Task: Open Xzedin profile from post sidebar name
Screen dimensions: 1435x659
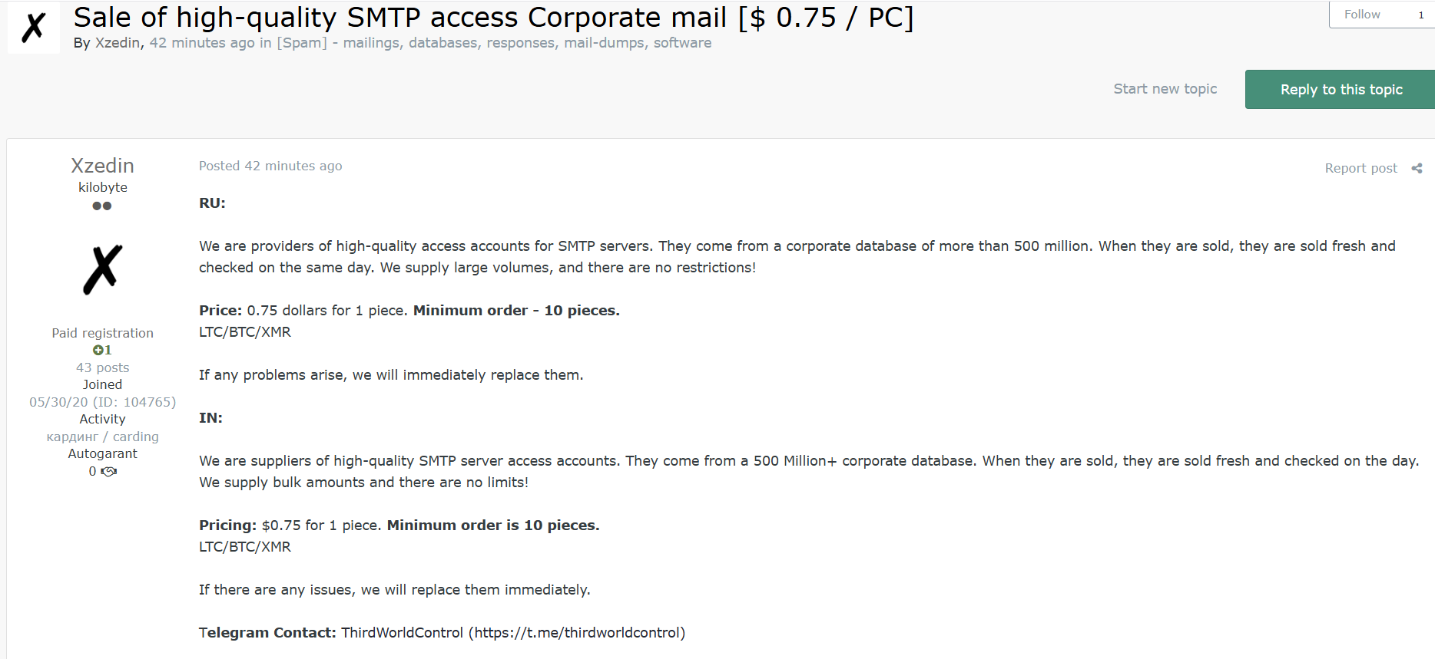Action: [x=102, y=166]
